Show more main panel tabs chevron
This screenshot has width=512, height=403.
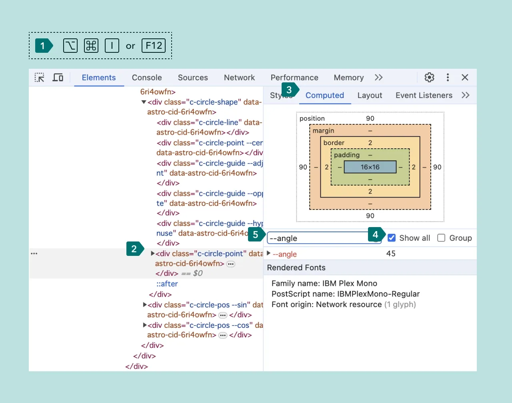click(x=378, y=78)
